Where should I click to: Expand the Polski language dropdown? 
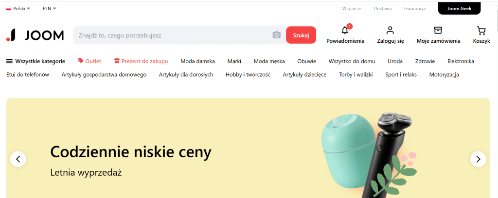point(18,9)
